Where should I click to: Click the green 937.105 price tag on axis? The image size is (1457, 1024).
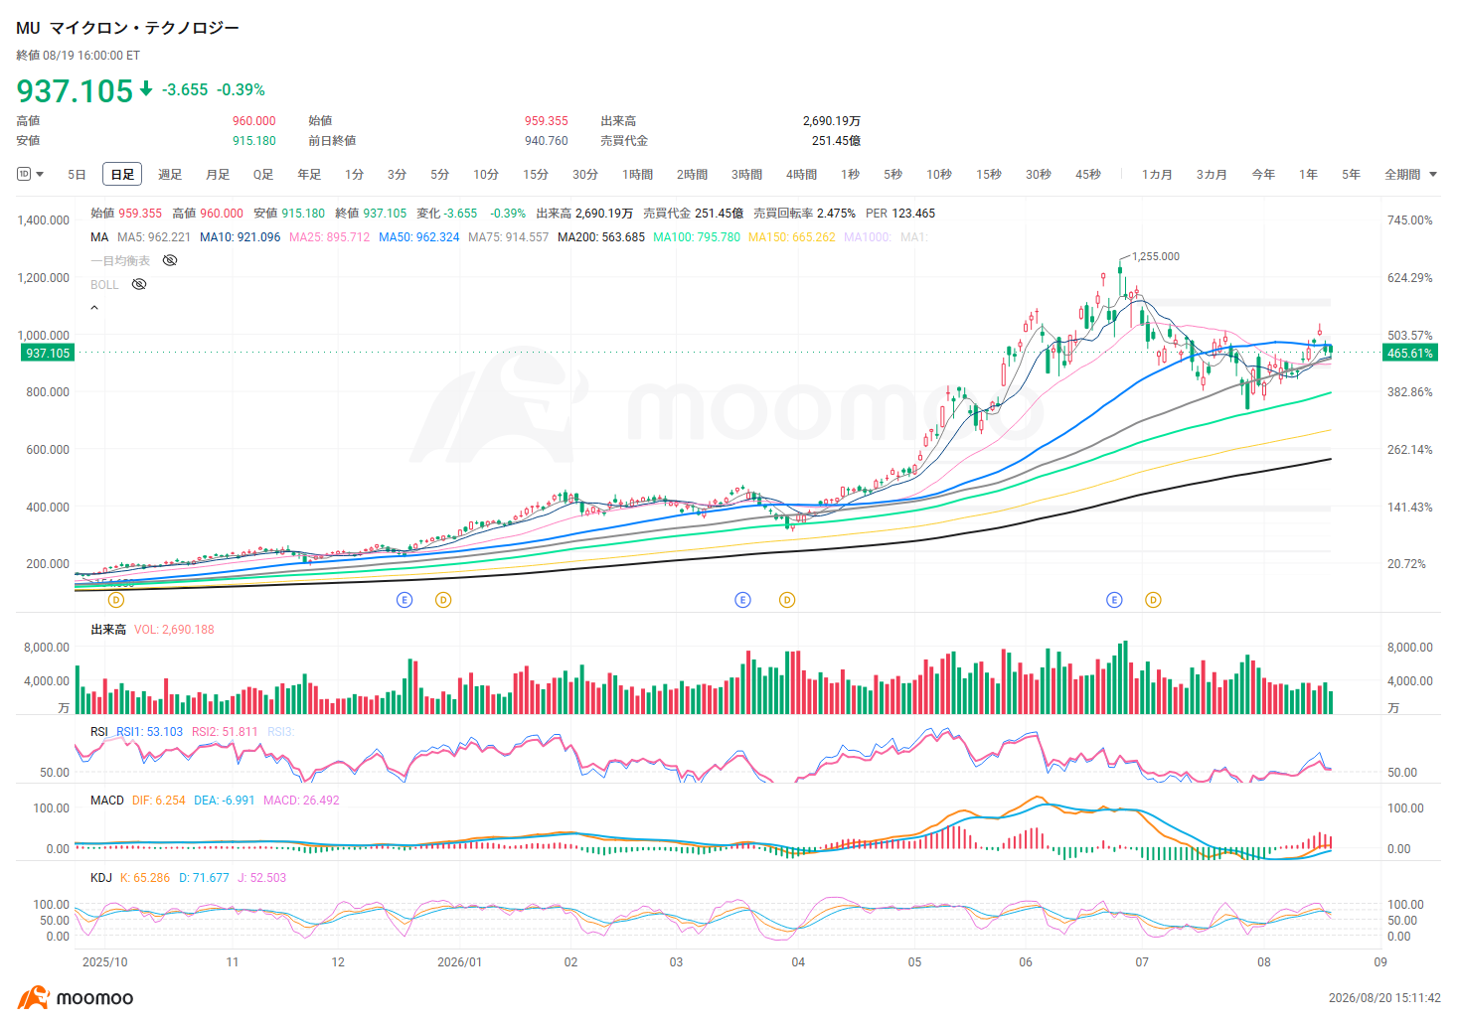pos(48,354)
